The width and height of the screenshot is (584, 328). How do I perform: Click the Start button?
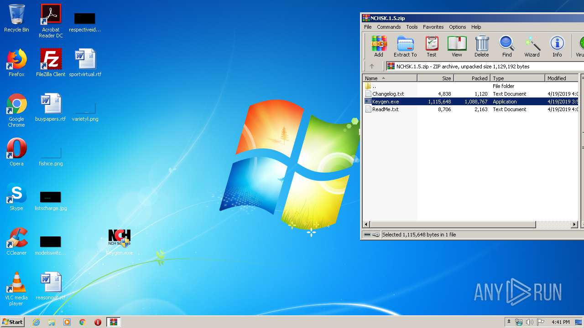(x=13, y=322)
